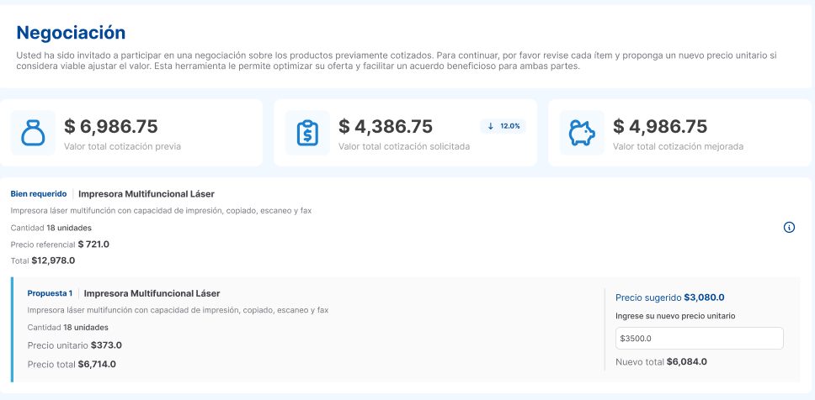Click the Negociación page heading
Image resolution: width=815 pixels, height=400 pixels.
[71, 33]
